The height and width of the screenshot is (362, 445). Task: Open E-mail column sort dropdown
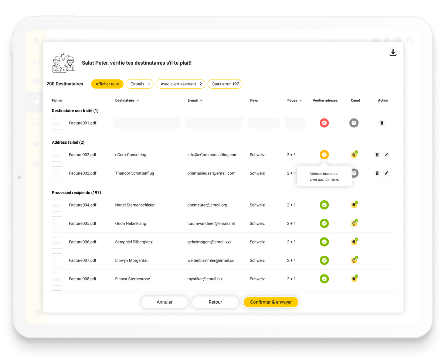[201, 100]
